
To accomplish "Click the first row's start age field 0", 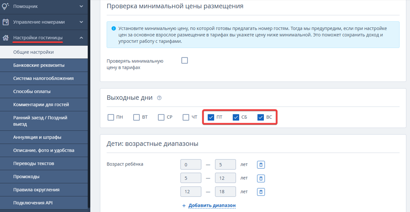I will [191, 164].
